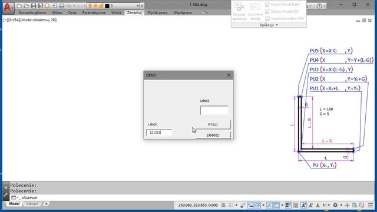Click the Undo arrow icon
Screen dimensions: 377x212
[x=69, y=6]
